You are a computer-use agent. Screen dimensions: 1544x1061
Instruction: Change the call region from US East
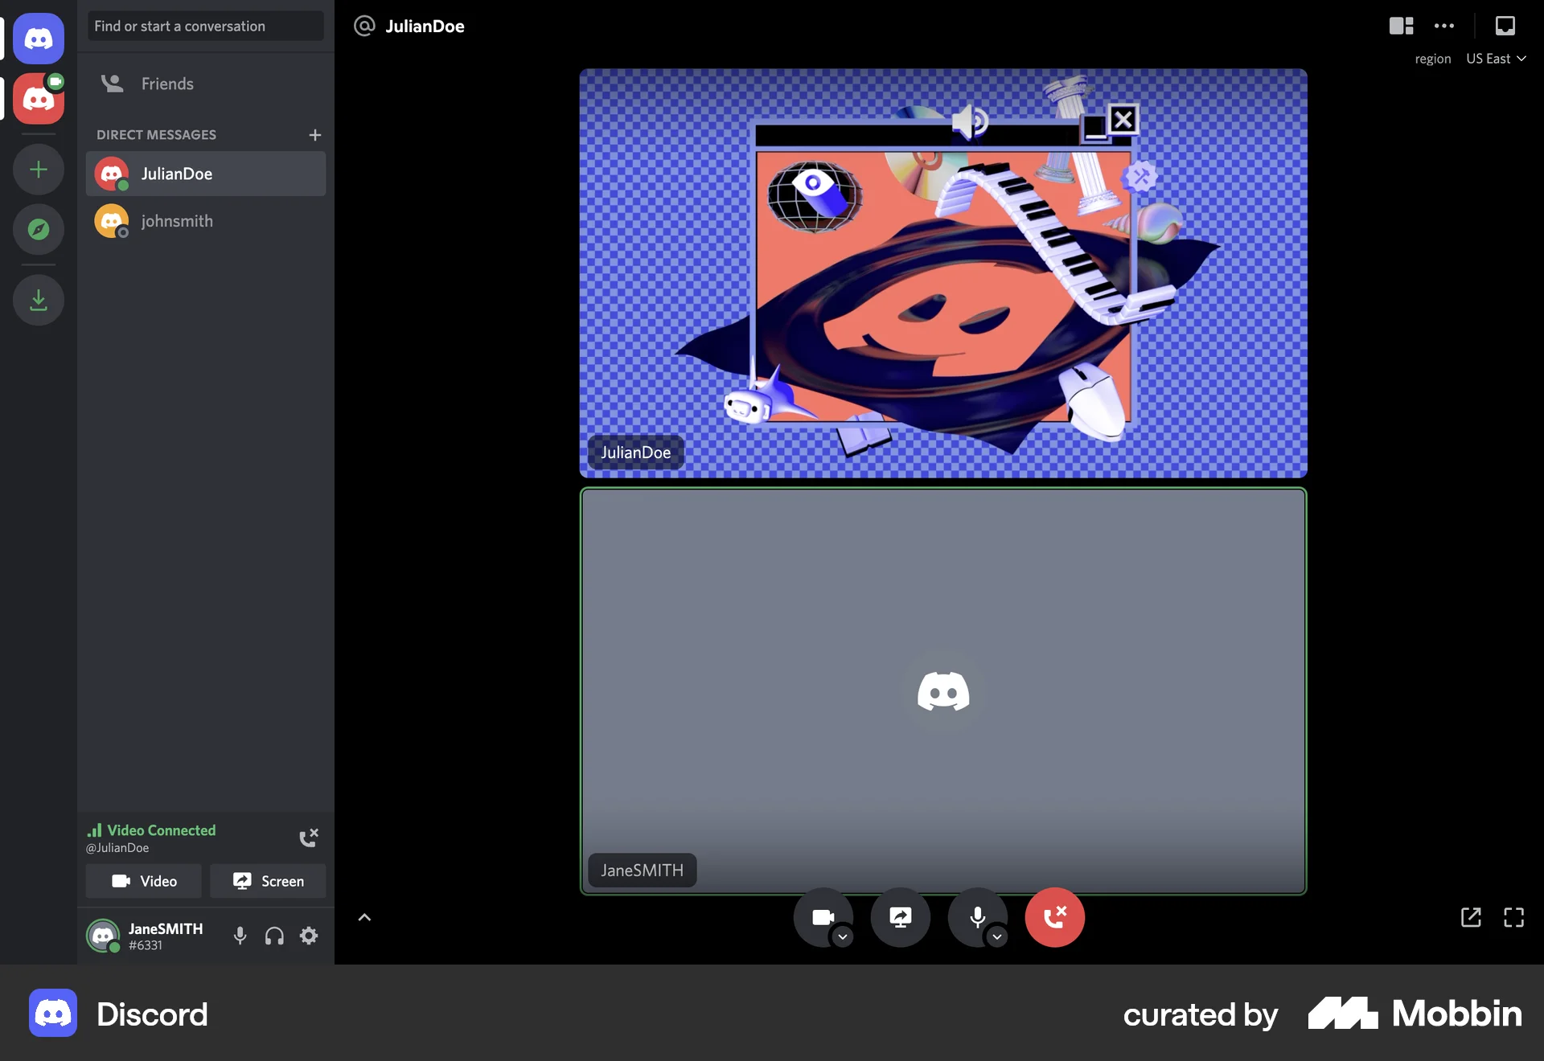point(1494,58)
